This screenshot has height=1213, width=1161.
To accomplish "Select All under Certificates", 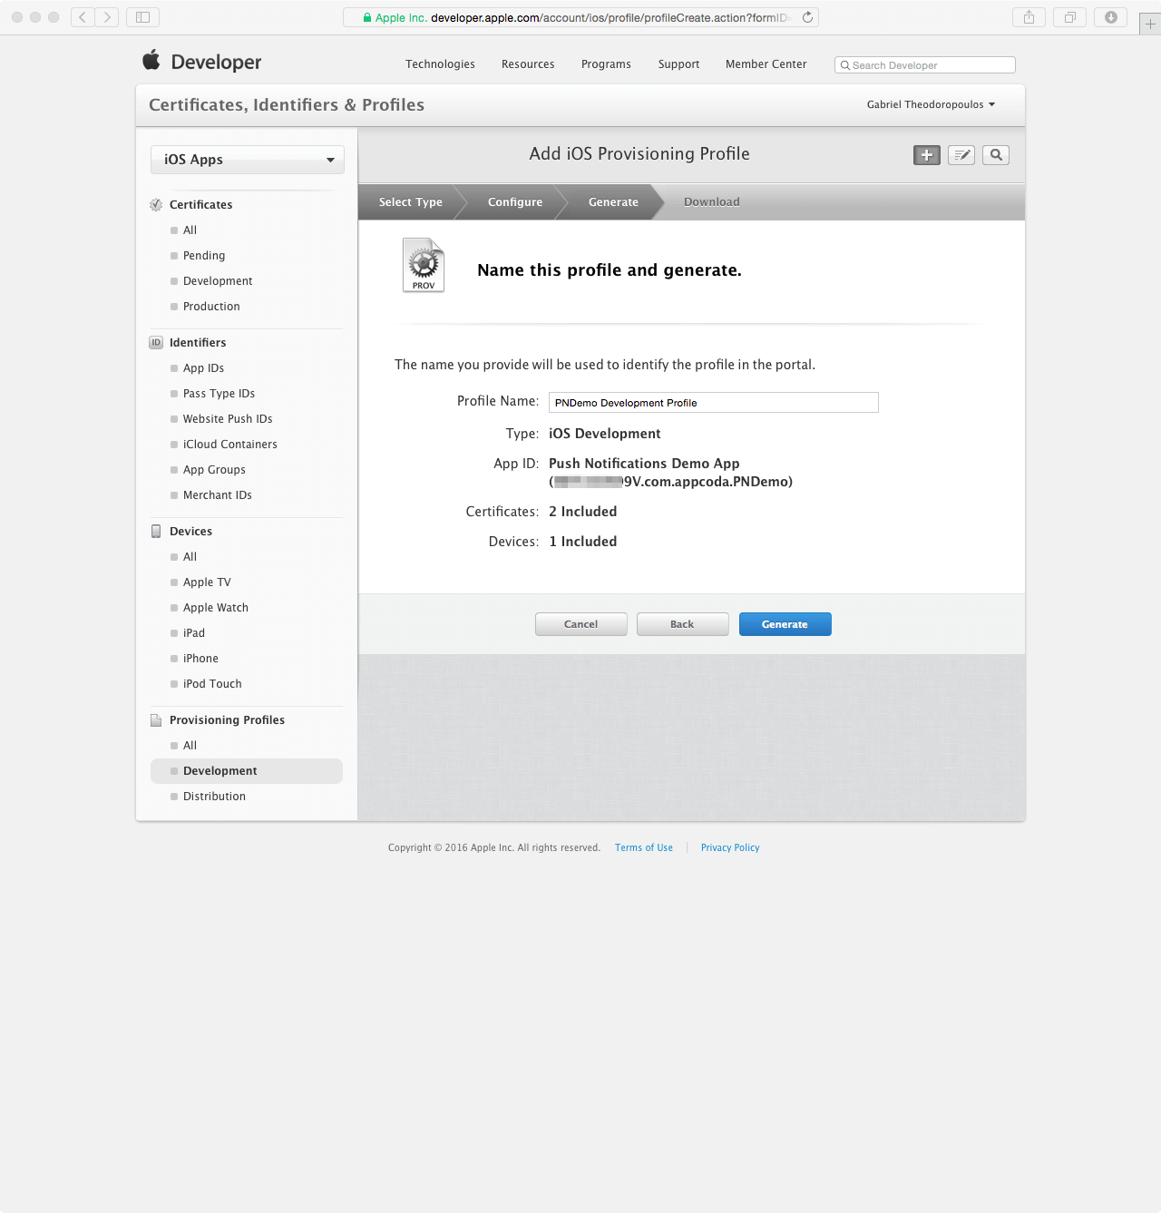I will [x=190, y=230].
